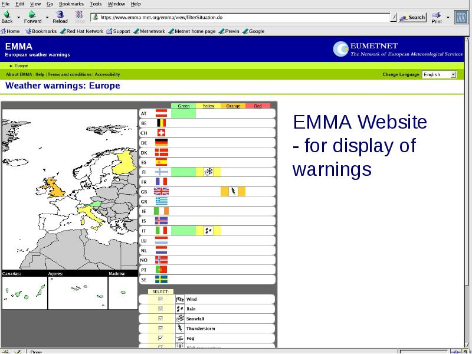Expand the Back button history arrow
Screen dimensions: 472x354
pyautogui.click(x=19, y=18)
